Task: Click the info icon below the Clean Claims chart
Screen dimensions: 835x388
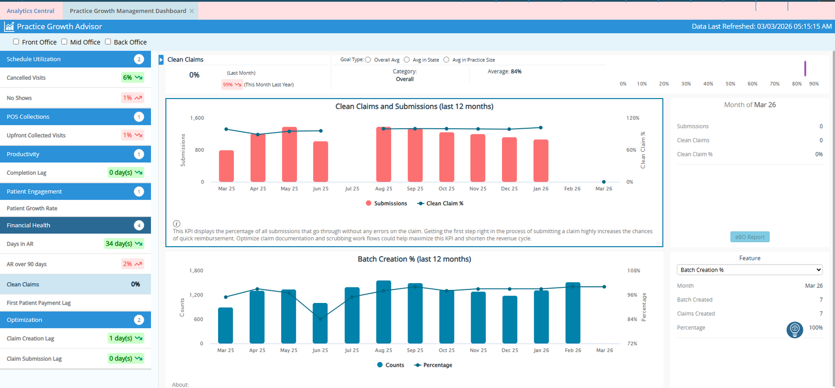Action: [176, 224]
